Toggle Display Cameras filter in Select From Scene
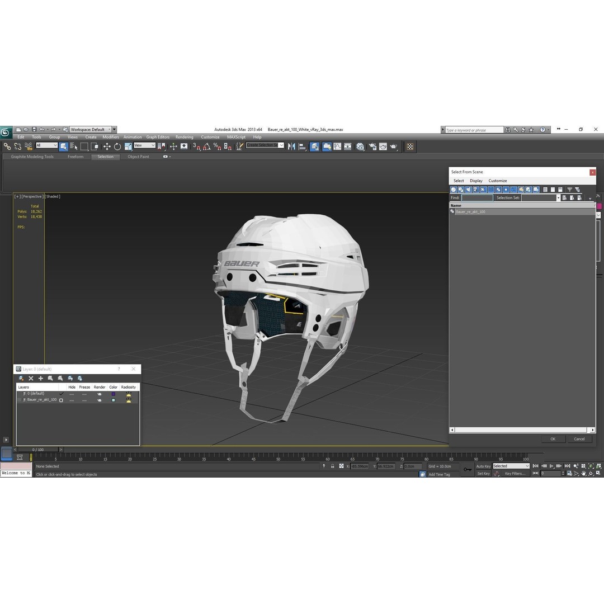 point(476,190)
